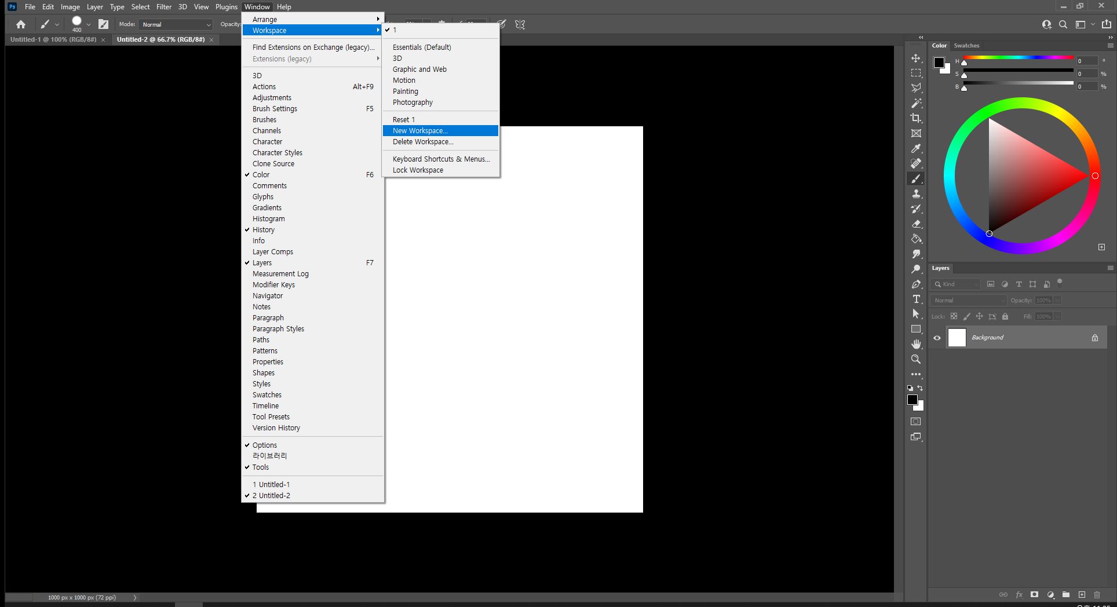
Task: Select the Smudge tool
Action: pyautogui.click(x=916, y=254)
